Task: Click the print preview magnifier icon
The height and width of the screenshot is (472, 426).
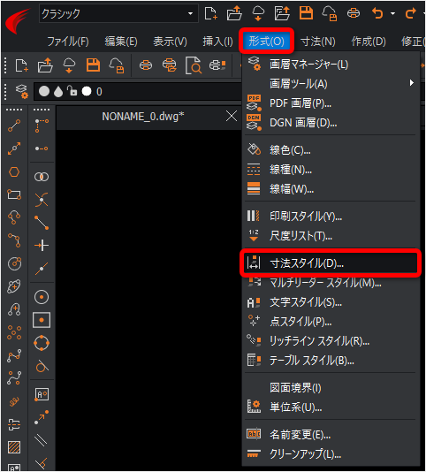Action: tap(193, 65)
